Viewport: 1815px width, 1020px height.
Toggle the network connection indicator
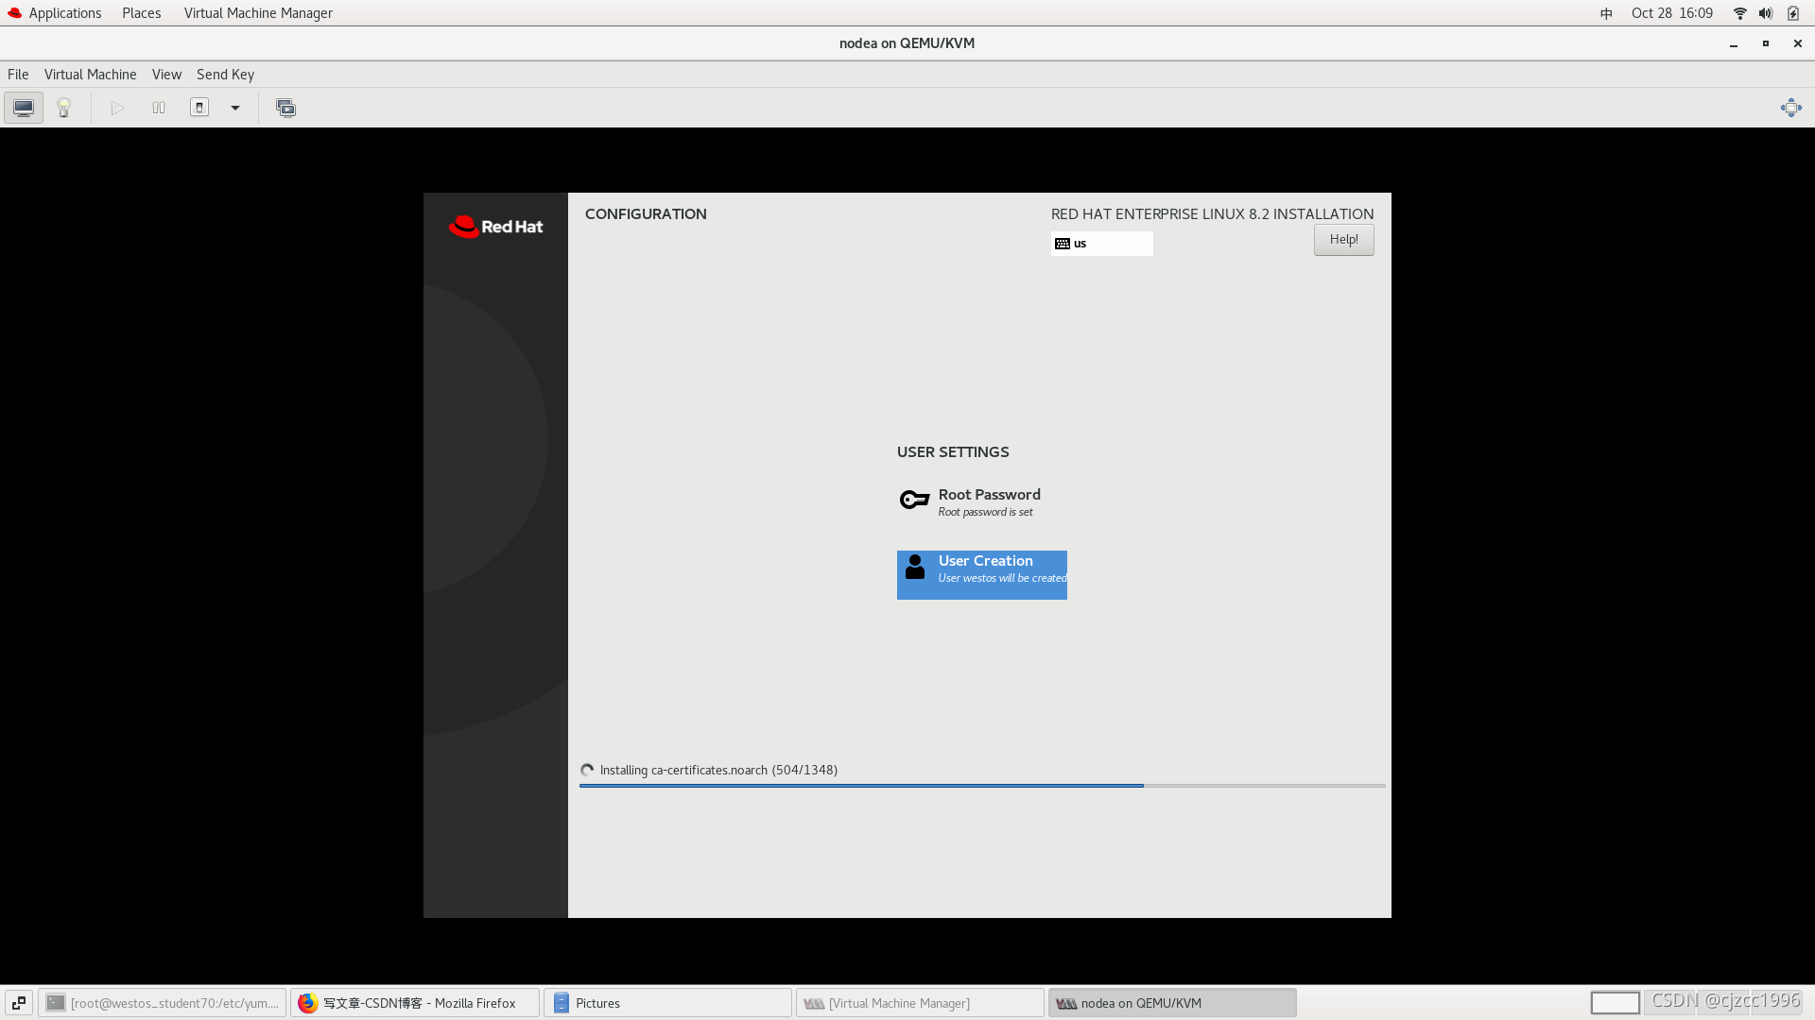point(1740,12)
